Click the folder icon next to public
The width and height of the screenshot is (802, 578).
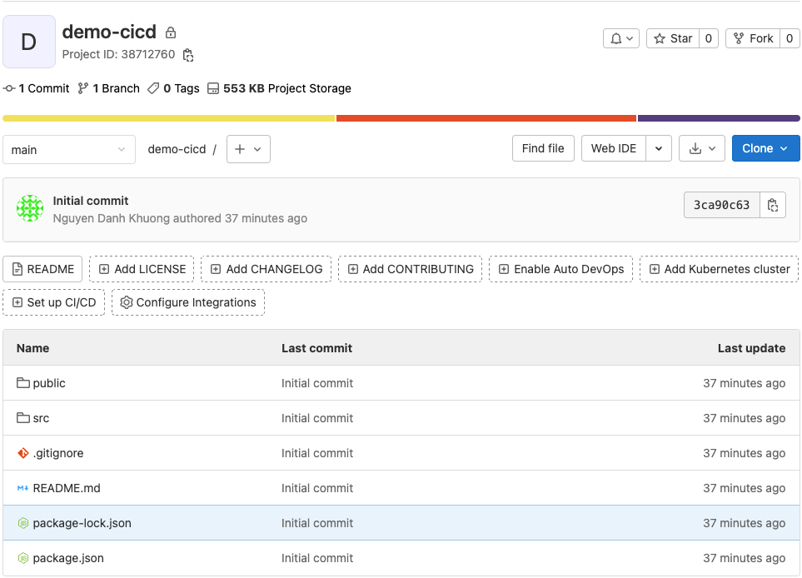(x=25, y=383)
